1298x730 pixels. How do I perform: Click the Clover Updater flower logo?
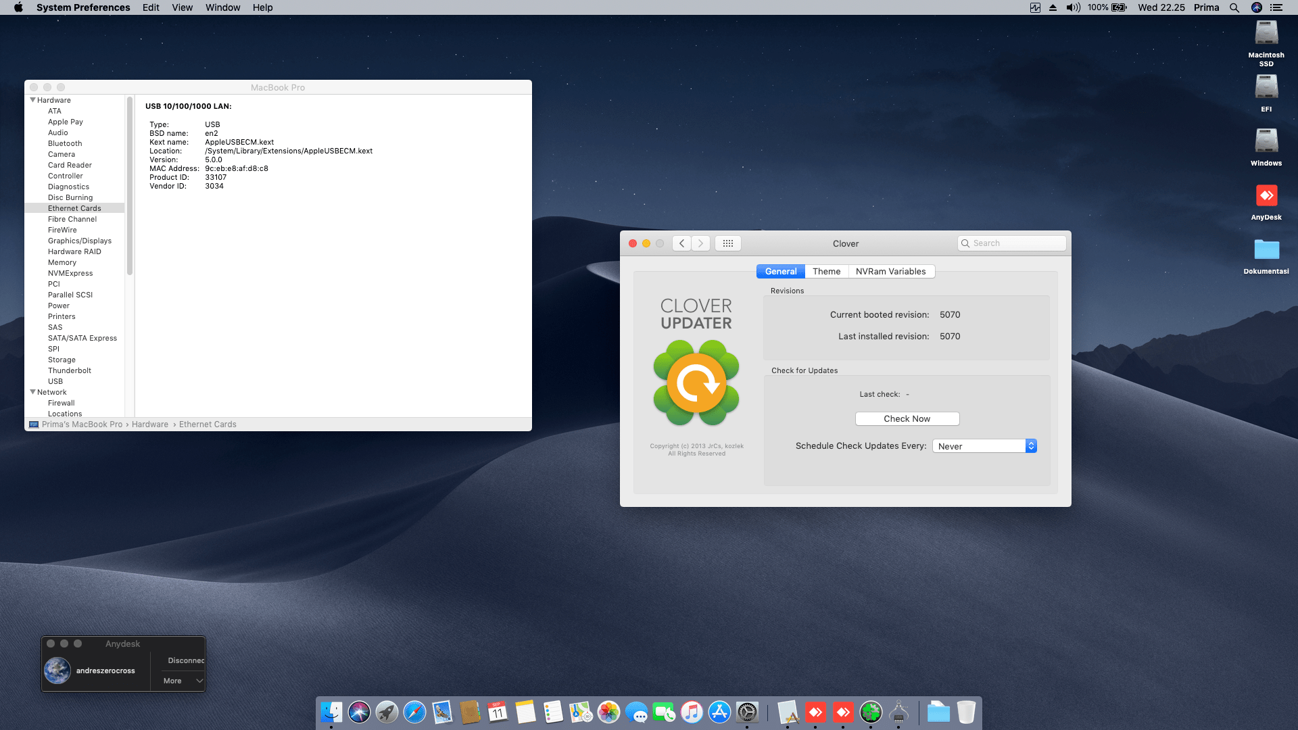(696, 383)
